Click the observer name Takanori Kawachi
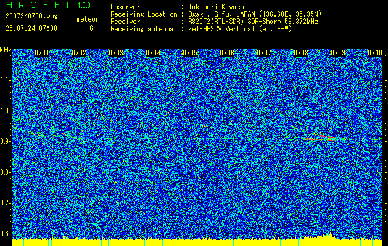Viewport: 388px width, 246px height. (217, 7)
